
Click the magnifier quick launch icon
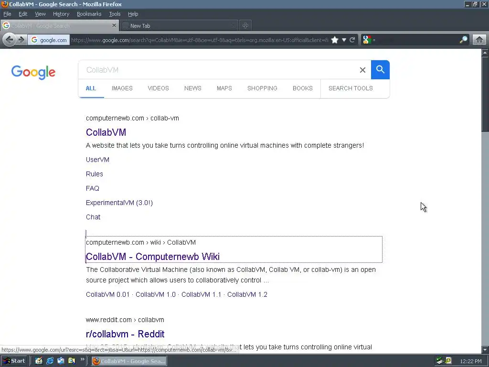[x=72, y=361]
